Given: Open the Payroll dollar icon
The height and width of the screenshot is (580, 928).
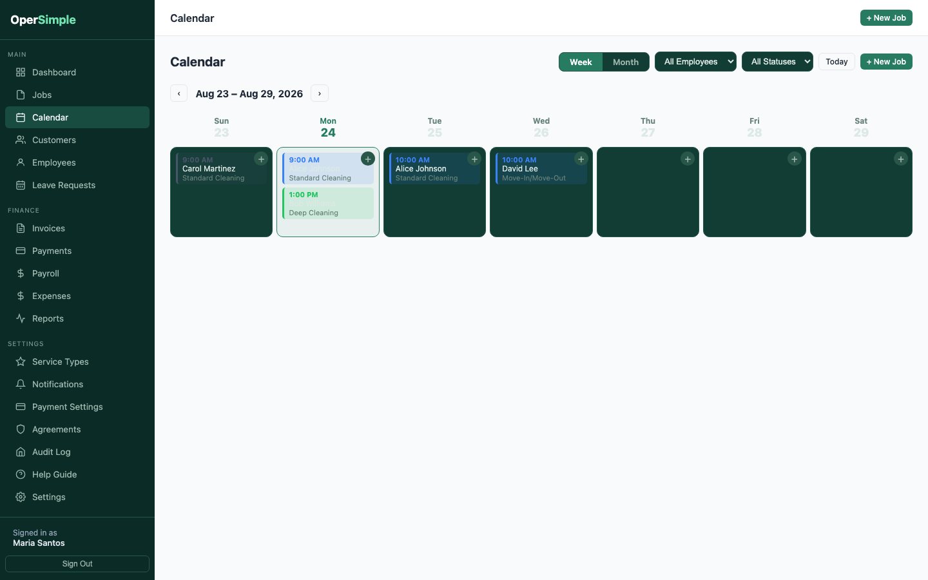Looking at the screenshot, I should coord(21,273).
